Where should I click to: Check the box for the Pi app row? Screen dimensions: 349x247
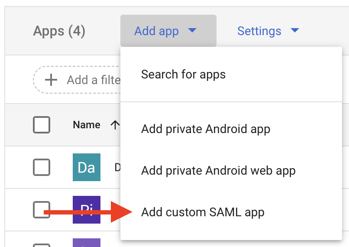[42, 210]
